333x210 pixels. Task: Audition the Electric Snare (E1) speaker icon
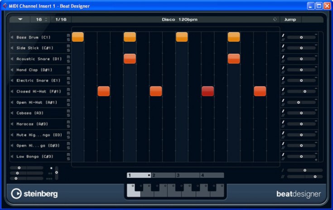12,81
